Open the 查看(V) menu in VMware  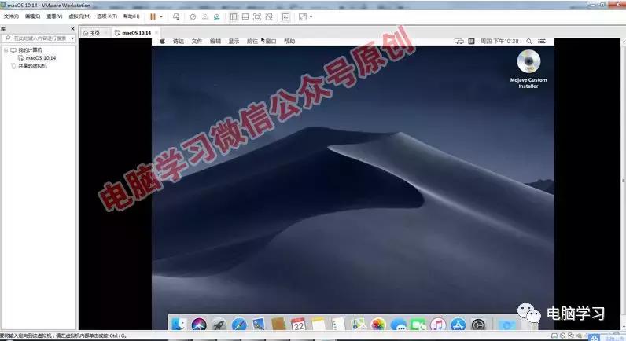54,16
